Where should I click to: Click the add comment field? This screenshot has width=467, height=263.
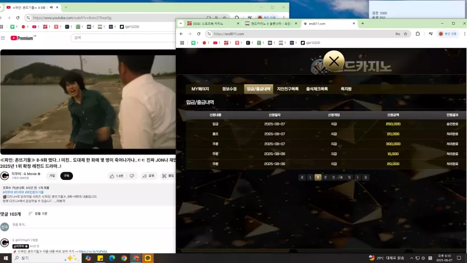point(93,225)
